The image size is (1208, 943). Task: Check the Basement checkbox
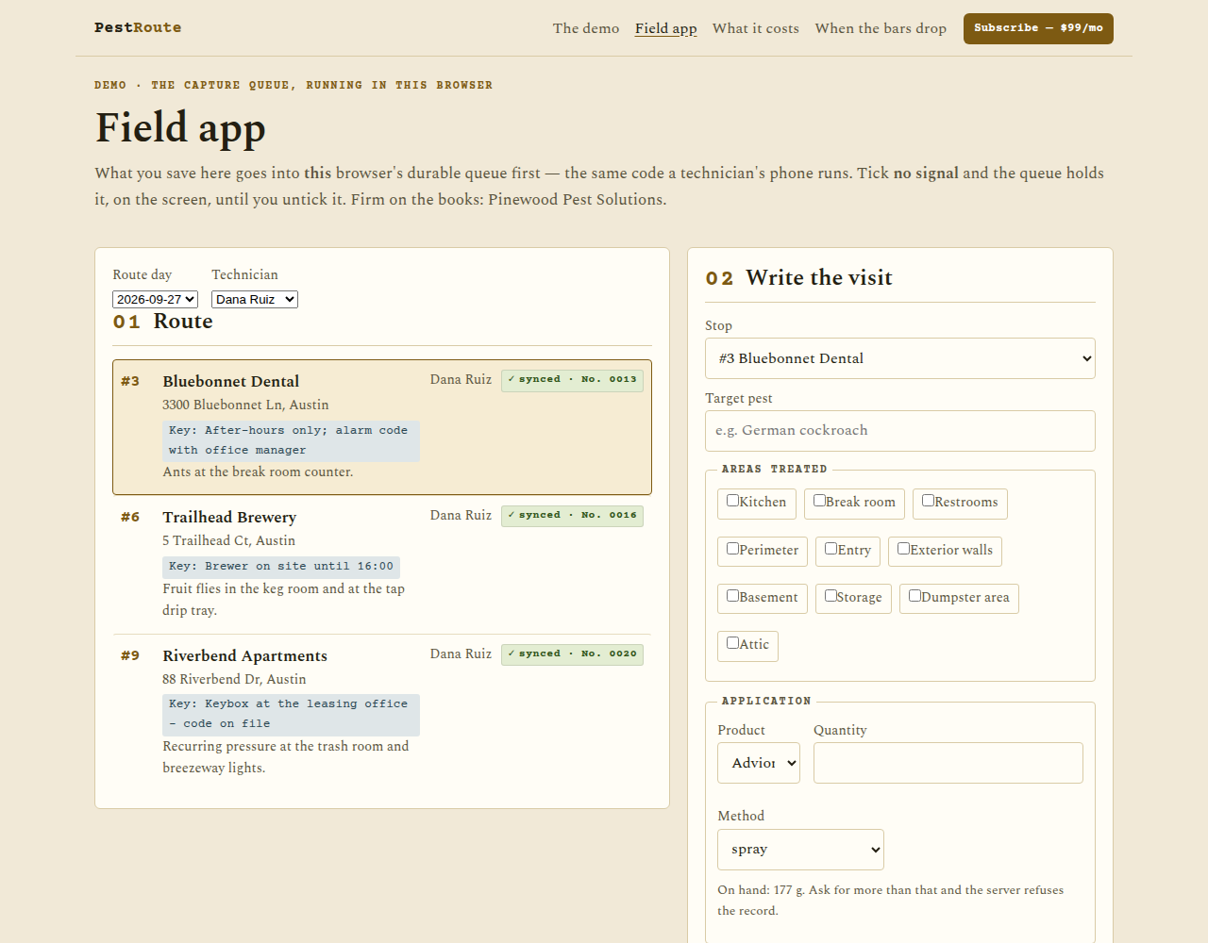pos(732,596)
